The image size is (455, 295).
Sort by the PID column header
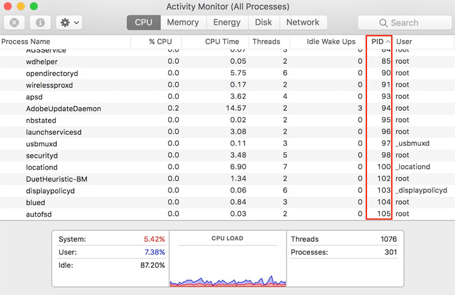click(379, 42)
